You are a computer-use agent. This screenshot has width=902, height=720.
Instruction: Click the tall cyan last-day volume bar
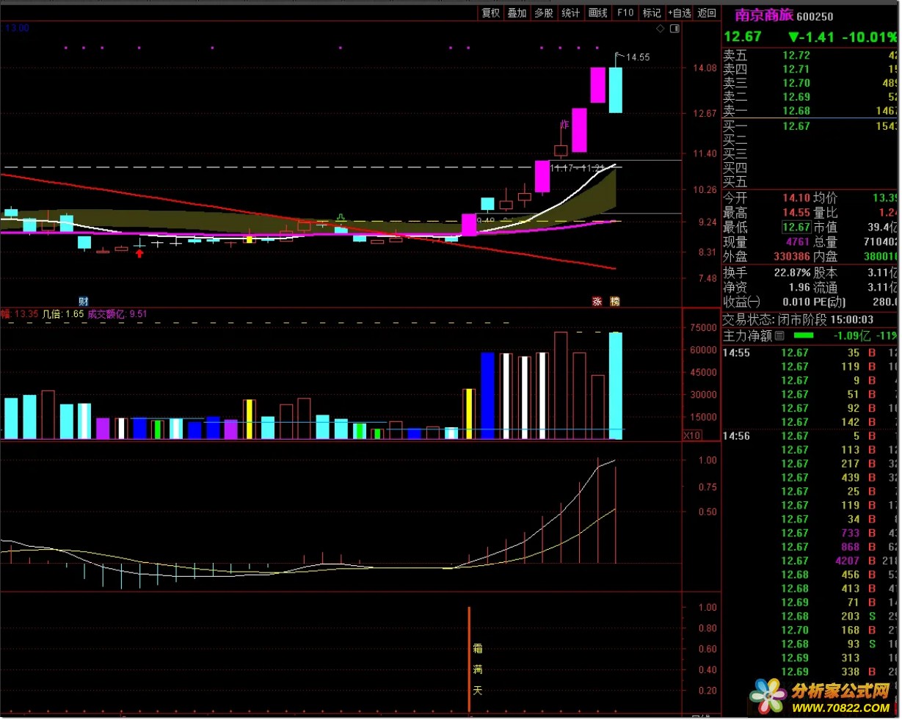[616, 386]
